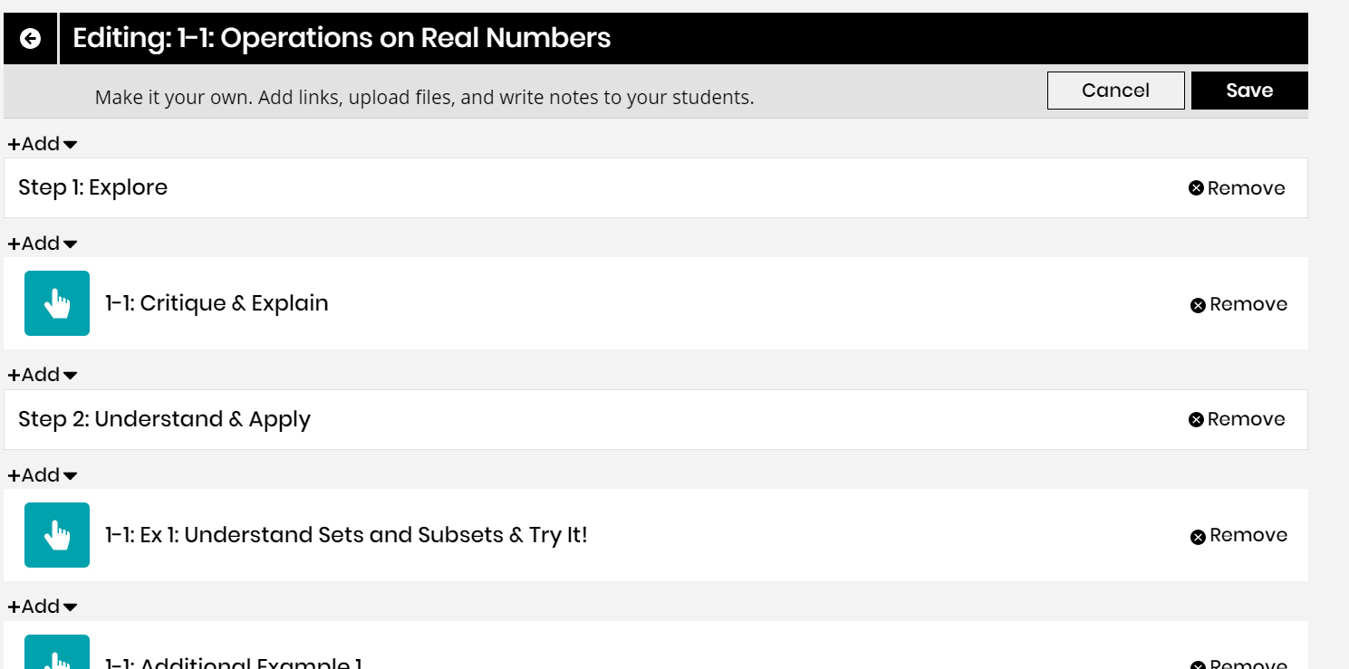1349x669 pixels.
Task: Open the 1-1: Critique & Explain title
Action: [x=217, y=303]
